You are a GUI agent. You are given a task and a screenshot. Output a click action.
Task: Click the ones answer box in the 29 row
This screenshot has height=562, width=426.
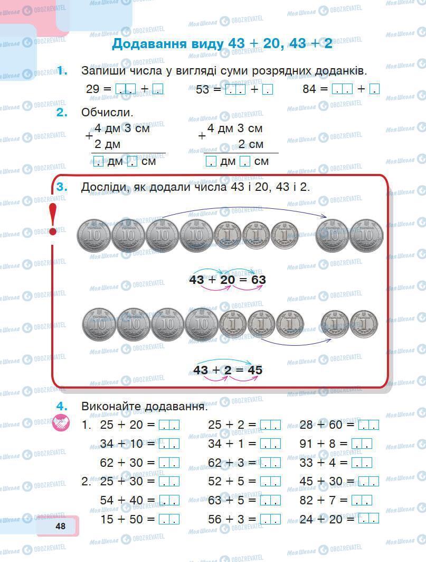158,89
